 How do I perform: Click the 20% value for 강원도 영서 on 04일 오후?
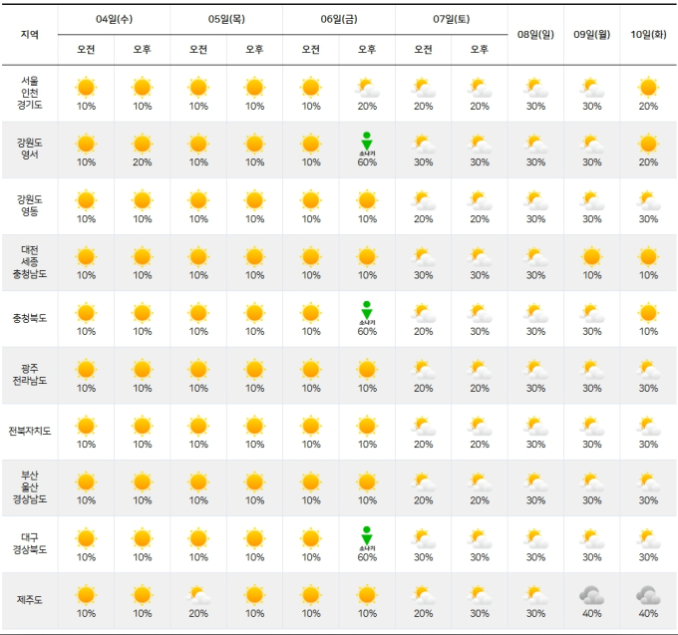coord(143,162)
